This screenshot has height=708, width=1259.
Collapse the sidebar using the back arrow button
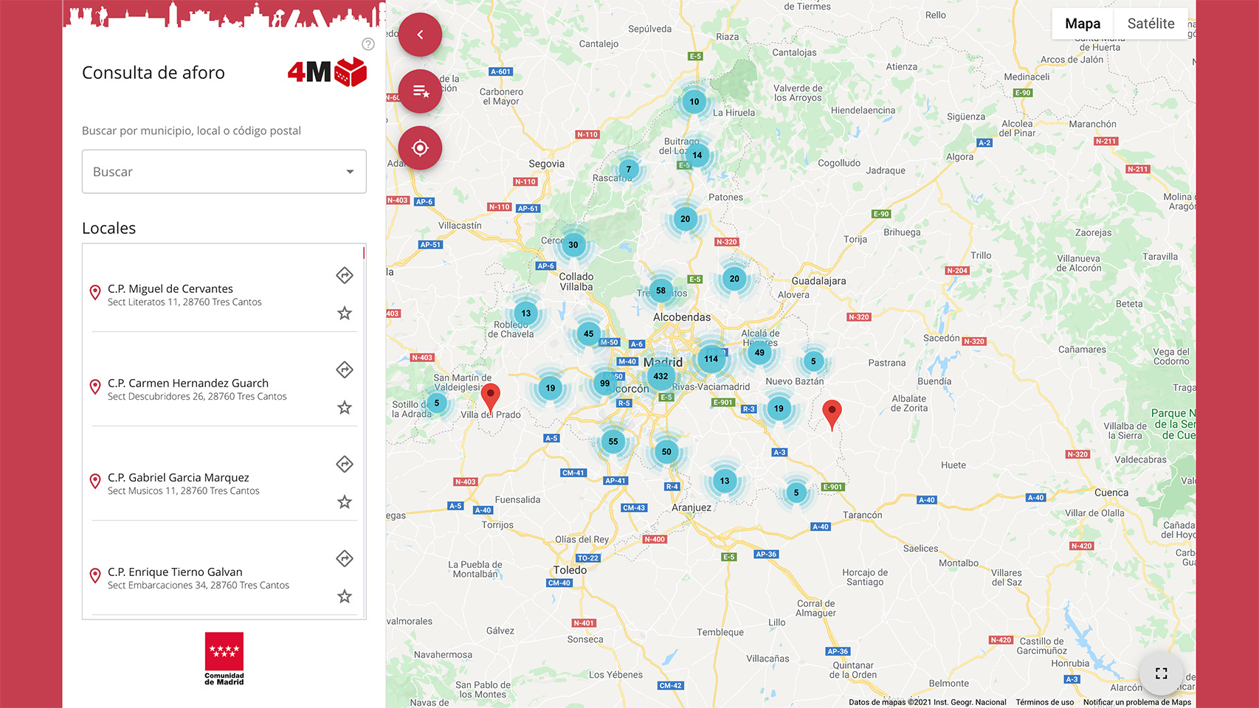(x=420, y=34)
